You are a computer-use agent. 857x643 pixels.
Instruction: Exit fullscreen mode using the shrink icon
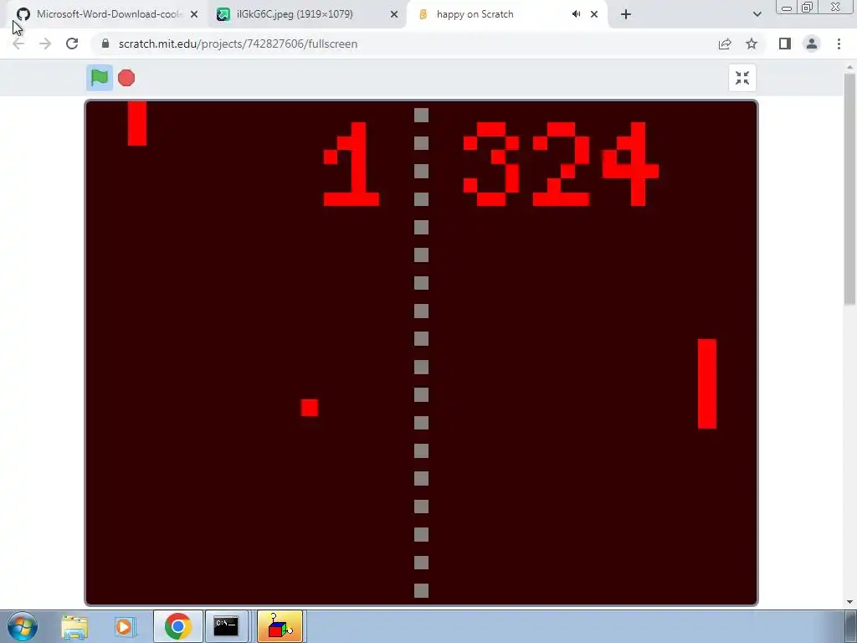tap(742, 78)
